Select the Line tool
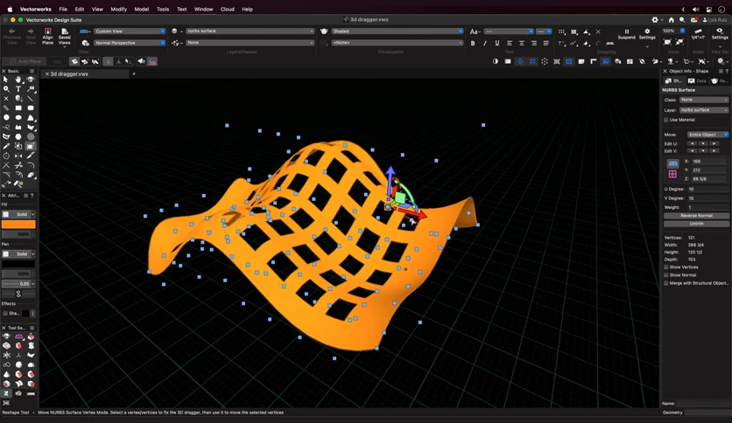This screenshot has height=423, width=732. 31,99
